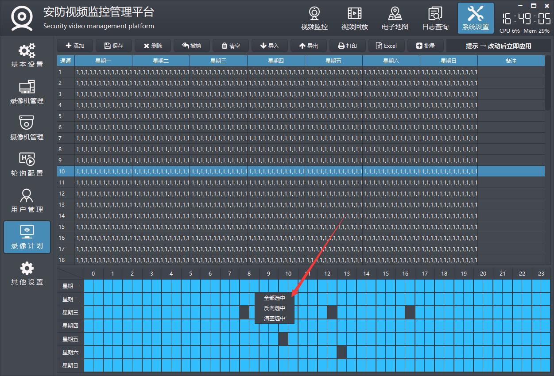Choose 清空选中 in the context menu
Image resolution: width=554 pixels, height=376 pixels.
(275, 318)
